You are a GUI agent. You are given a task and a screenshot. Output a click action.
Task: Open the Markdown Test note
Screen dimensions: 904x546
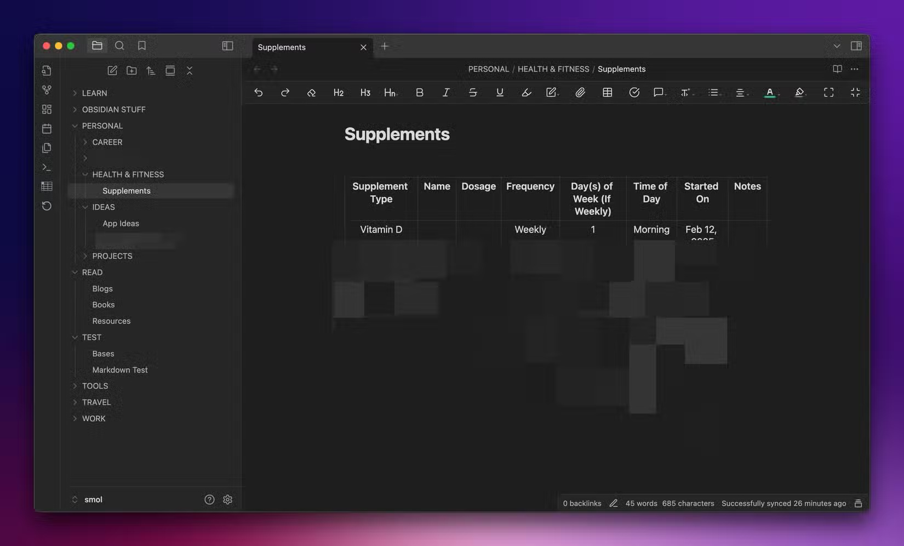click(x=120, y=369)
